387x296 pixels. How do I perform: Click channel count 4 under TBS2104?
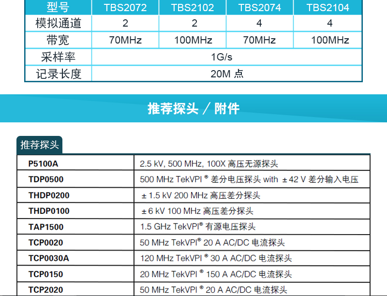[330, 23]
